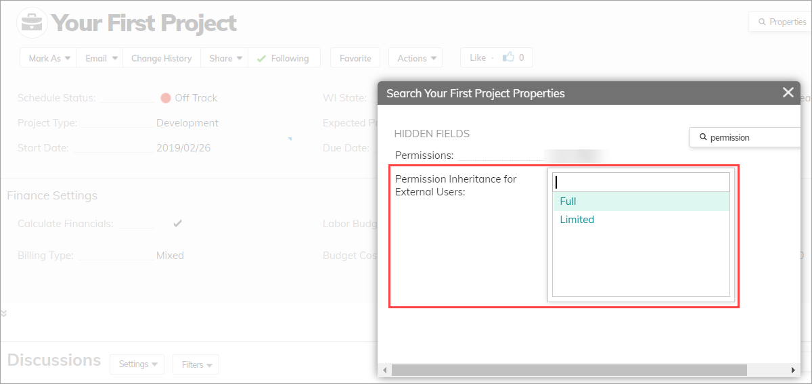Click the right arrow of horizontal scrollbar

(794, 370)
